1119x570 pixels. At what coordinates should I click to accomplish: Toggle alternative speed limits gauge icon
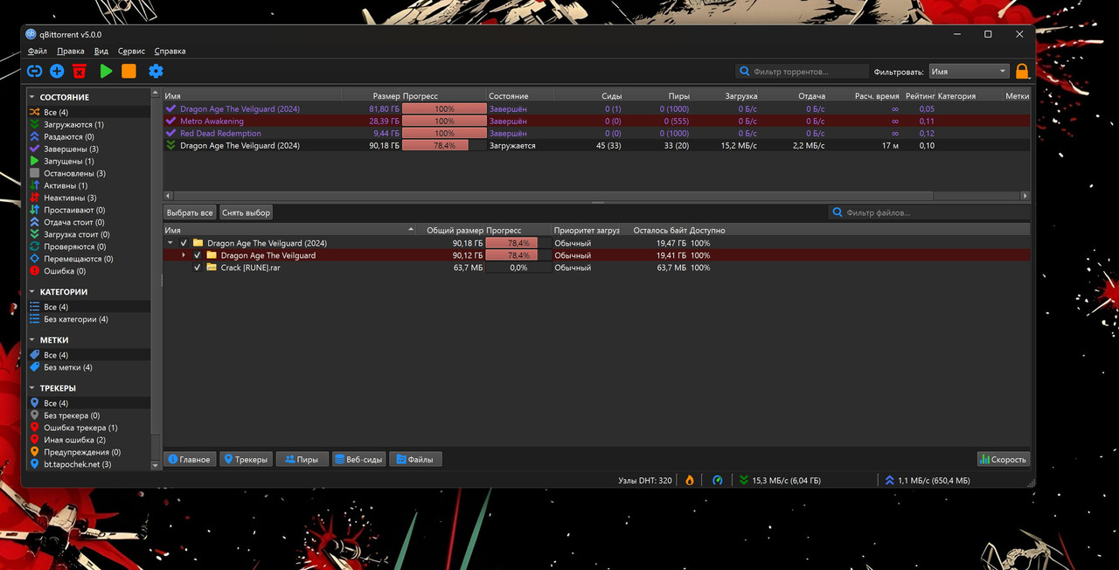pos(718,480)
